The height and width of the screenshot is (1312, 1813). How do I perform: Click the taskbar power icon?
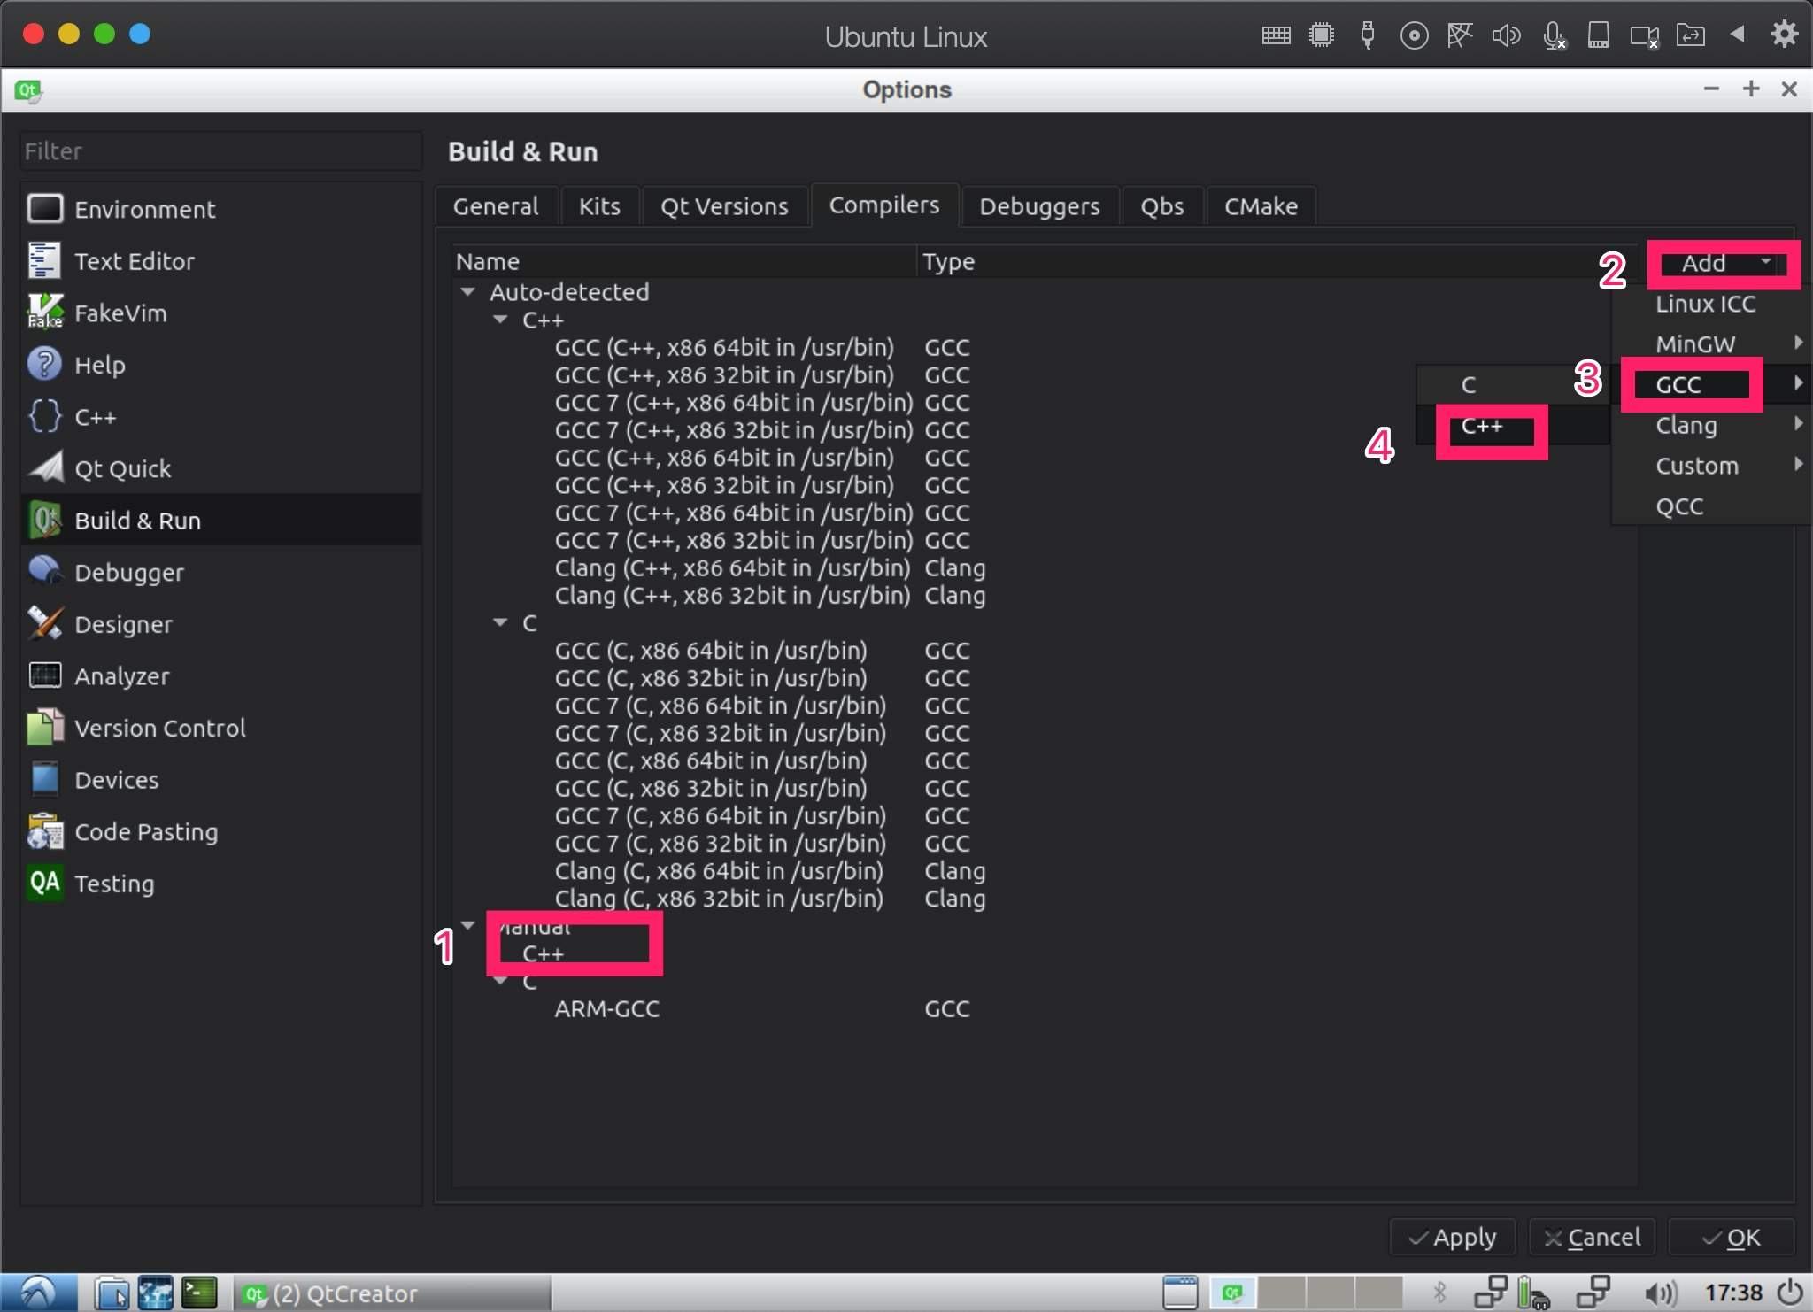(x=1791, y=1293)
